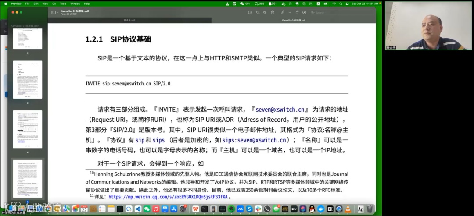
Task: Open the File menu
Action: [28, 4]
